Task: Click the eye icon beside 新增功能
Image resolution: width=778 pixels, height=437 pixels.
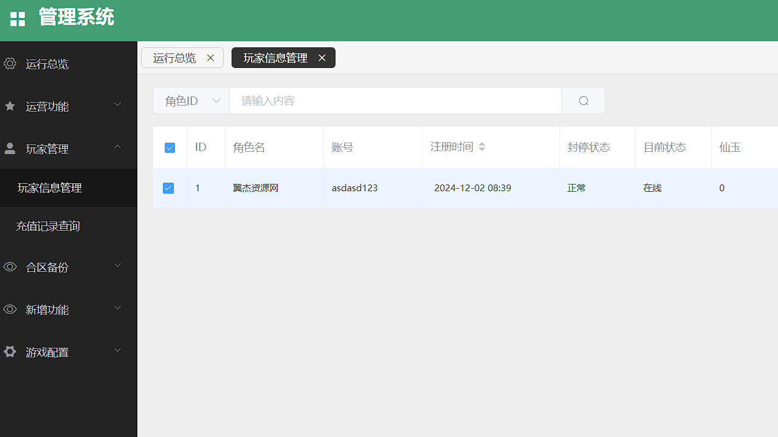Action: 9,308
